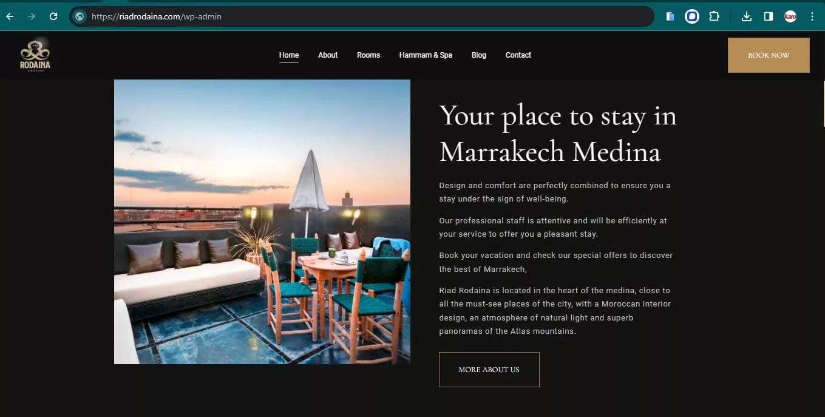Screen dimensions: 825x417
Task: Click the browser forward arrow
Action: pos(32,16)
